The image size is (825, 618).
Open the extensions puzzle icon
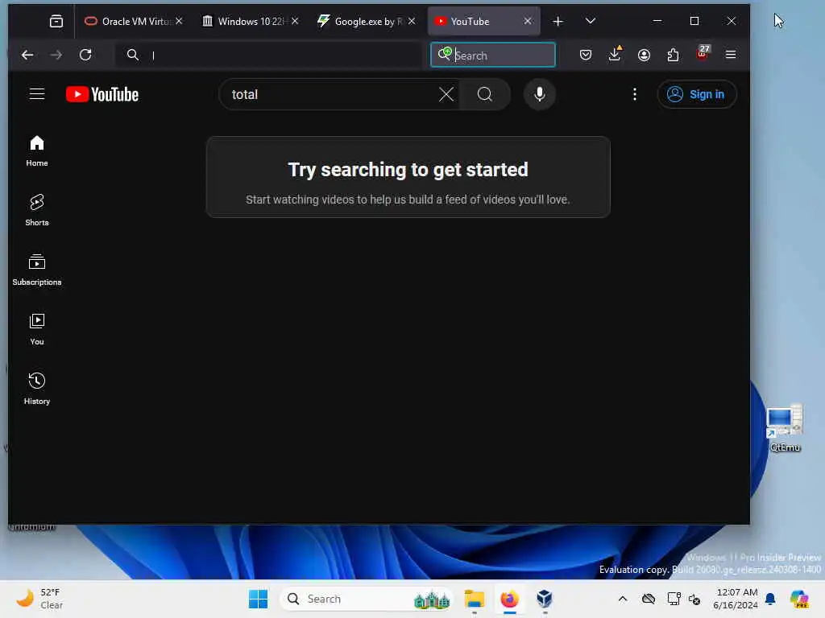[673, 56]
